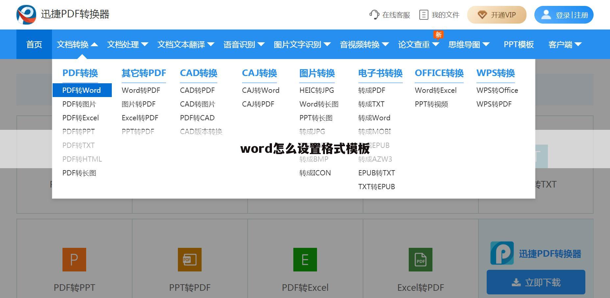Viewport: 610px width, 298px height.
Task: Click the 立即下载 download button
Action: (536, 282)
